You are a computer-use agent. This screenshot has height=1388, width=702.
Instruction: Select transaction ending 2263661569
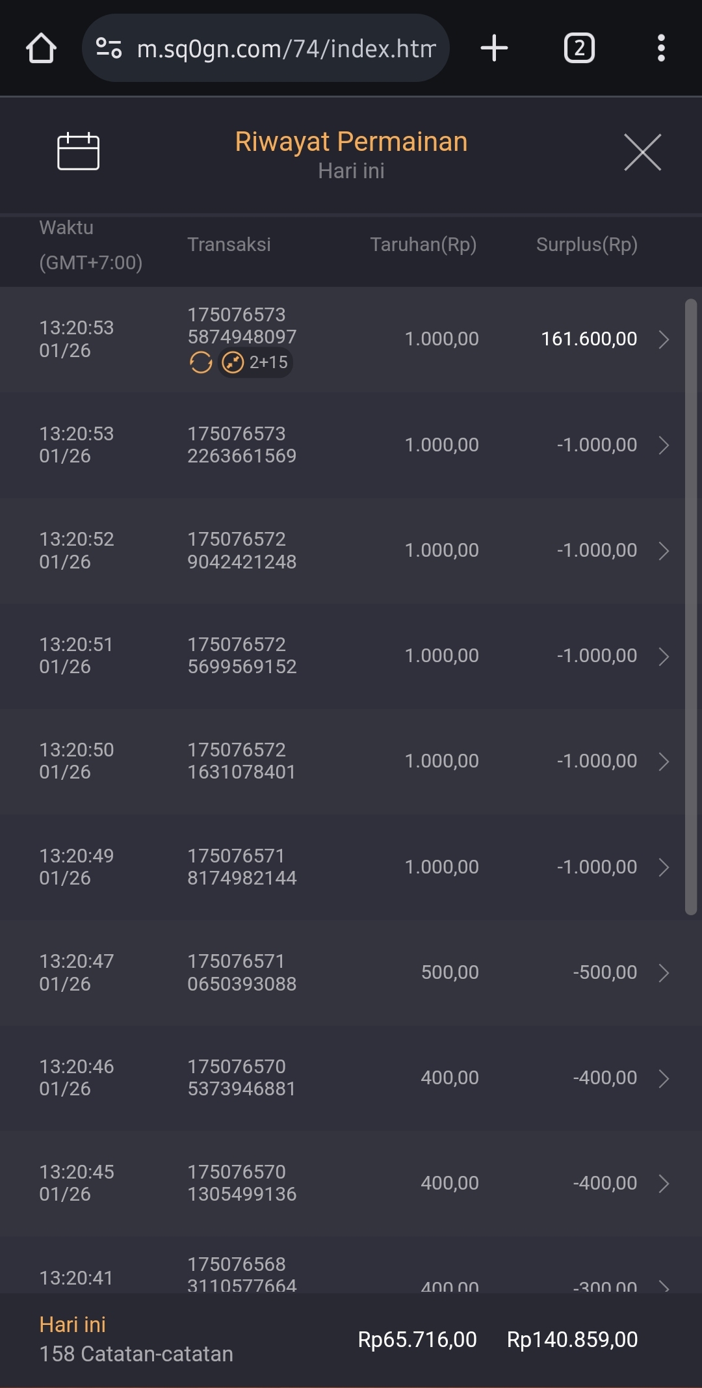[x=242, y=445]
